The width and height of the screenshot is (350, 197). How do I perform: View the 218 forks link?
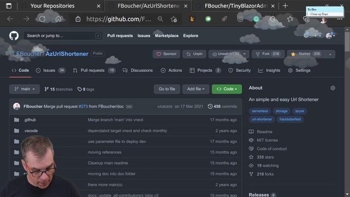click(x=261, y=174)
